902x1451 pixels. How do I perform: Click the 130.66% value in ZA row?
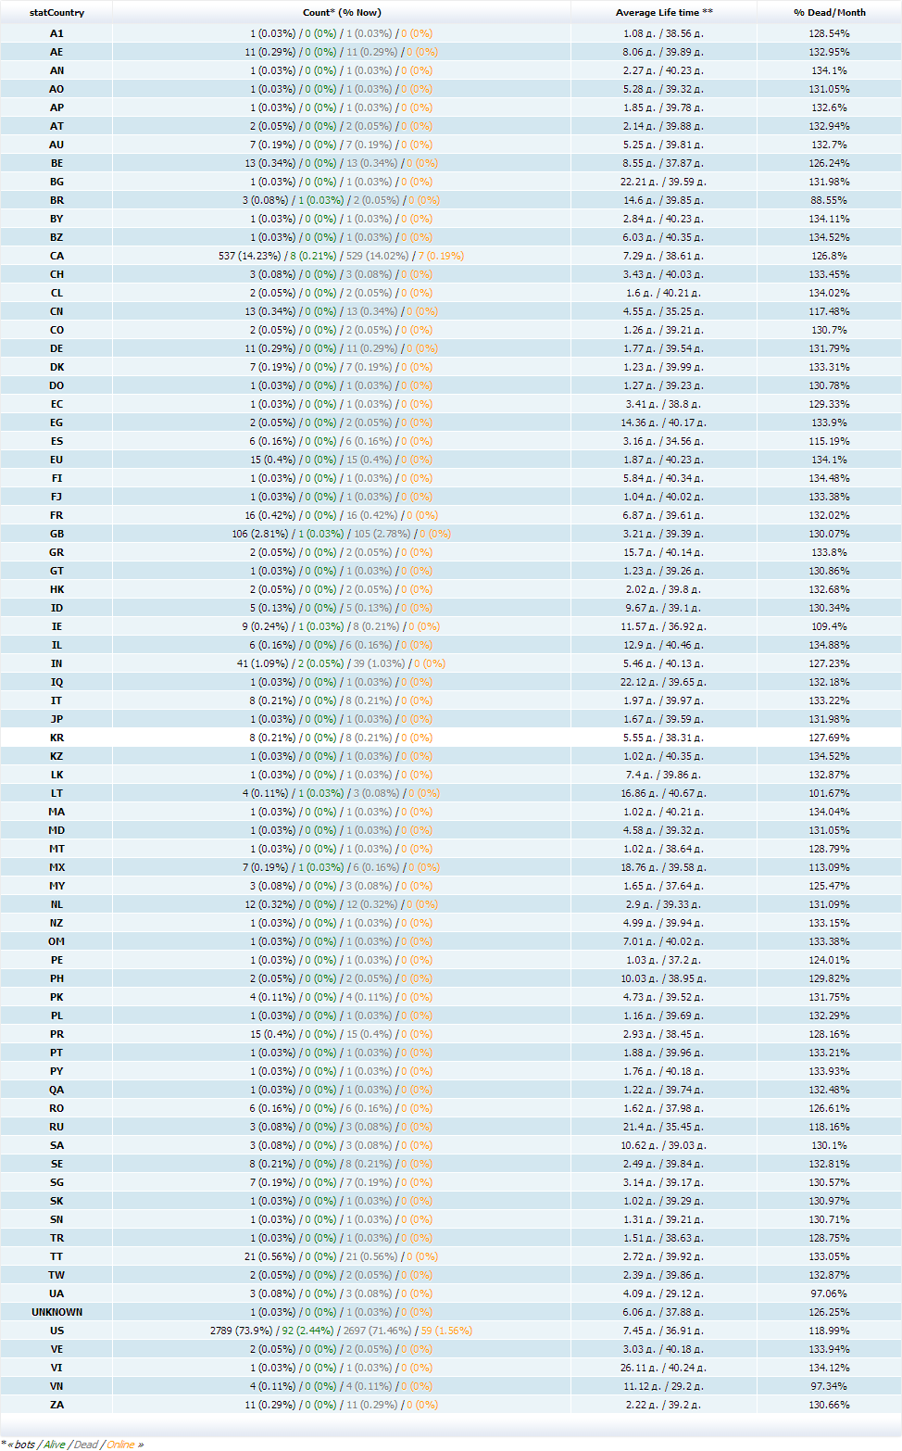[829, 1405]
